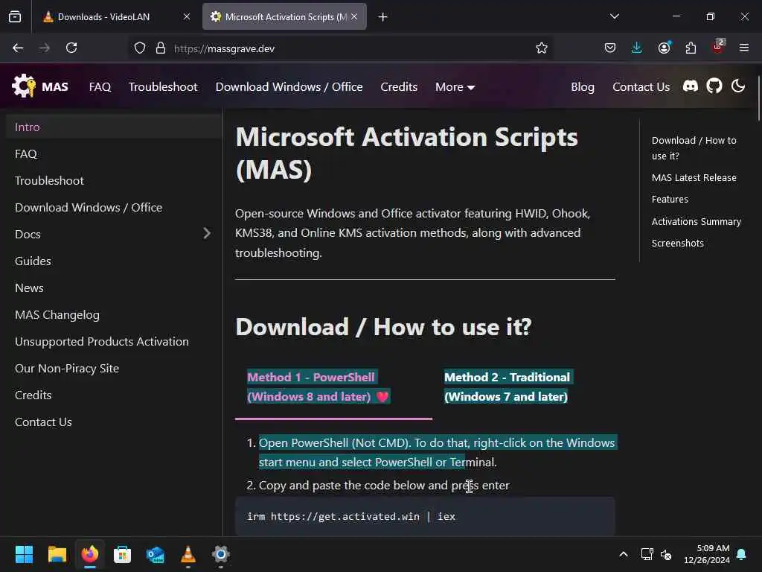Bookmark this page with the star

click(x=542, y=48)
